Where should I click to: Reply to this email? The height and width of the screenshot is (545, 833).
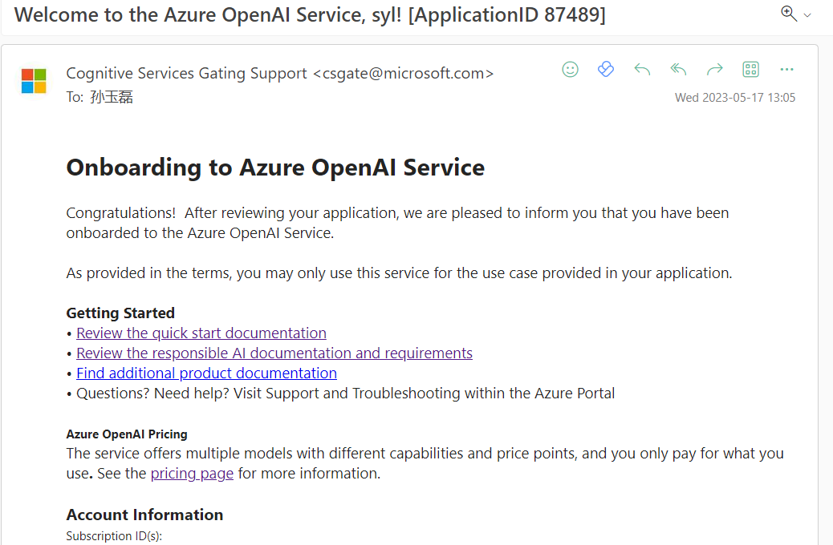point(642,70)
